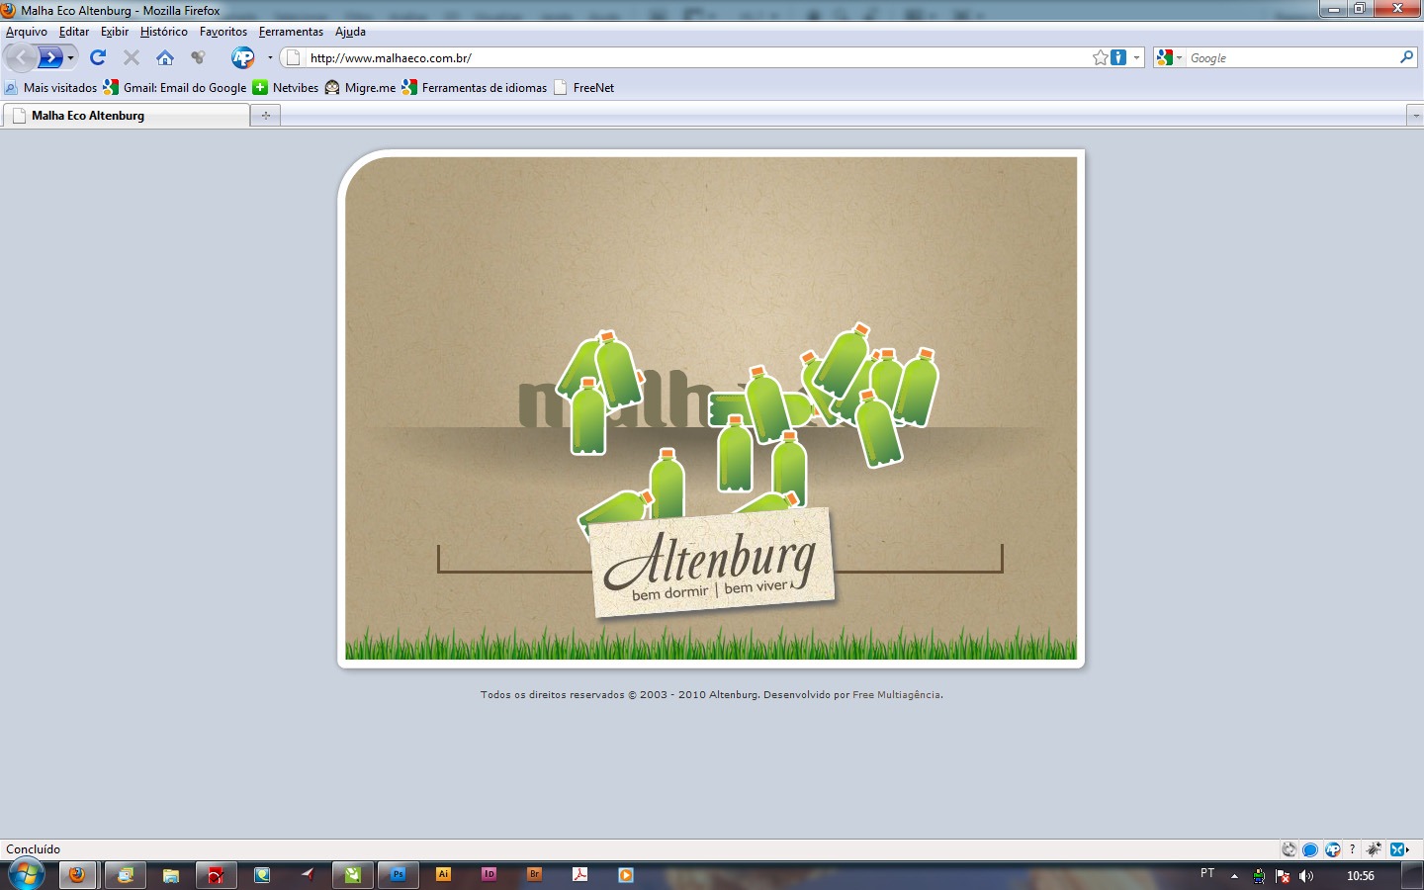Open the Editar menu
This screenshot has height=890, width=1424.
click(74, 32)
